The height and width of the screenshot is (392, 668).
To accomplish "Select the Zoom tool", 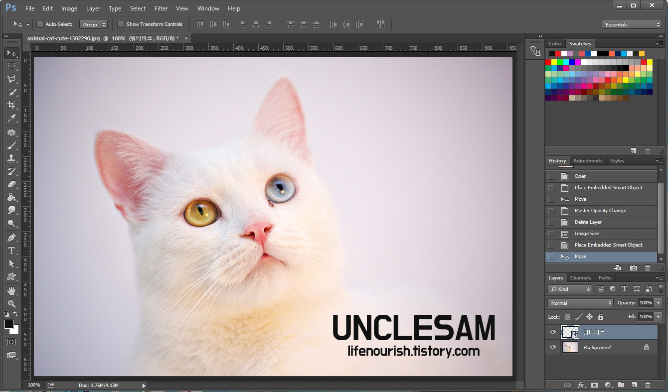I will coord(11,304).
